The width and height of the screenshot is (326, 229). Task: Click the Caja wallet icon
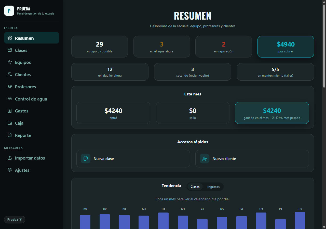point(10,123)
